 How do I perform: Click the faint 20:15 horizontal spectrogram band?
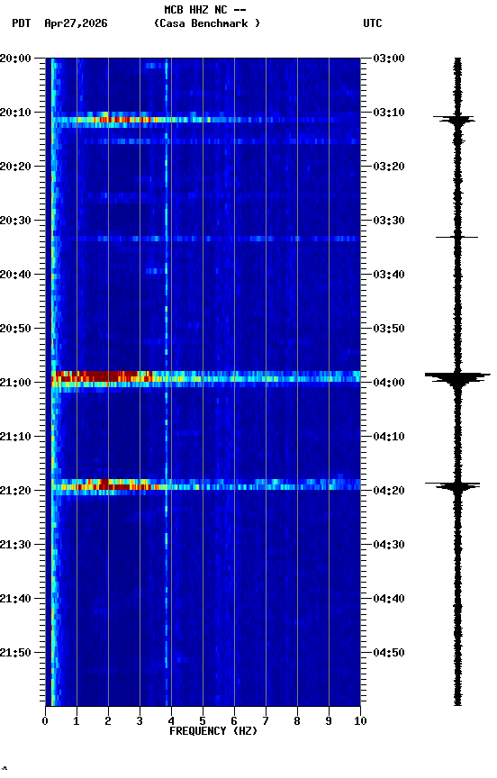(206, 141)
